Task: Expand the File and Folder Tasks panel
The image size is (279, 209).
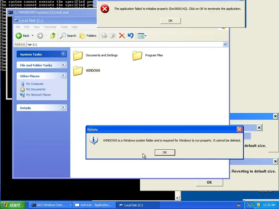Action: tap(63, 65)
